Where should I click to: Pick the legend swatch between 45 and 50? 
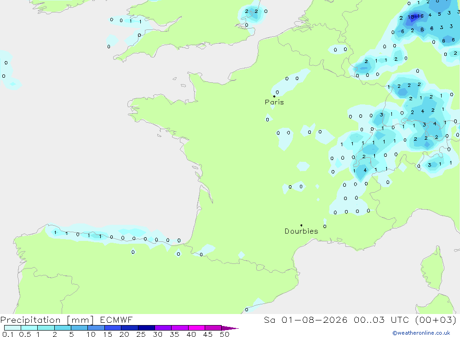213,328
